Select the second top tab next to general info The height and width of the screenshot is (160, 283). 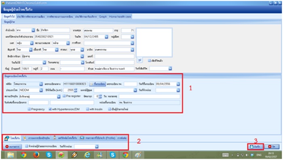(31, 17)
